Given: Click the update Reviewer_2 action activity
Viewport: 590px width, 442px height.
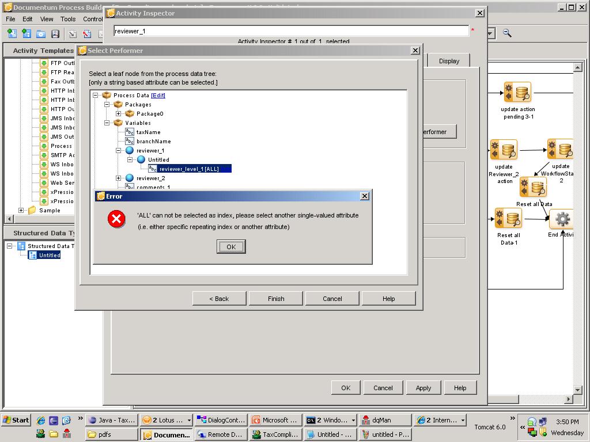Looking at the screenshot, I should coord(504,150).
